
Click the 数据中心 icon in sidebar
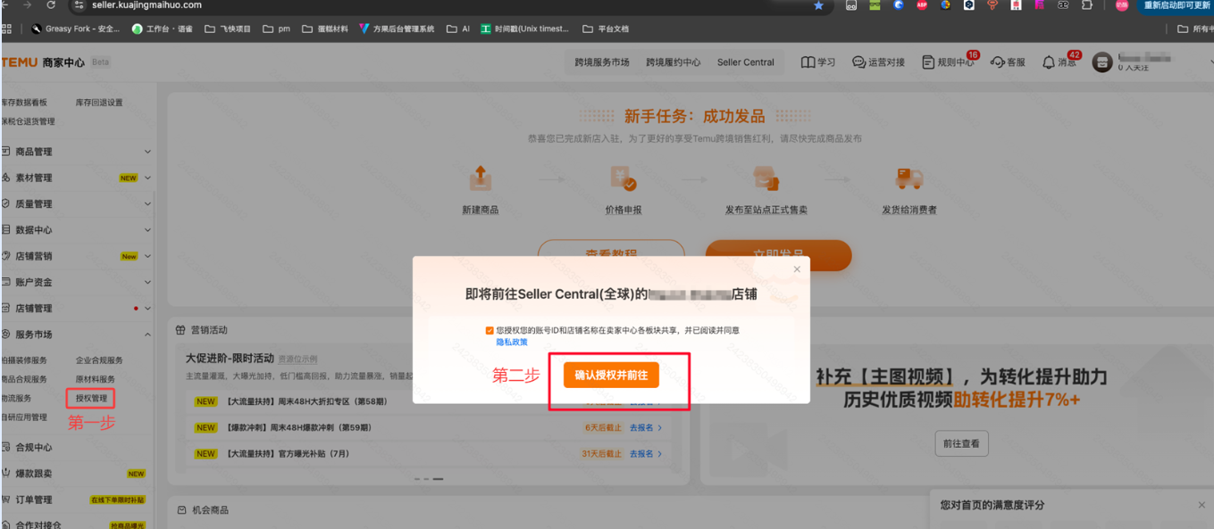pos(6,229)
